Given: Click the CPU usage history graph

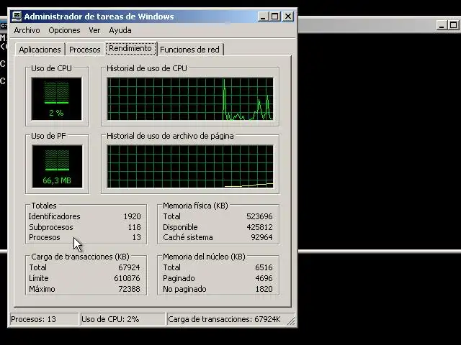Looking at the screenshot, I should pyautogui.click(x=190, y=99).
